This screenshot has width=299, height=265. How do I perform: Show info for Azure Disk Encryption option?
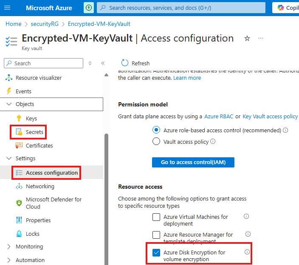(x=247, y=252)
